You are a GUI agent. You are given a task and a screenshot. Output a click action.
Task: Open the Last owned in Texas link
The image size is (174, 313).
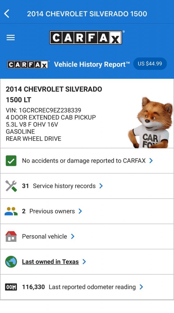pyautogui.click(x=50, y=262)
